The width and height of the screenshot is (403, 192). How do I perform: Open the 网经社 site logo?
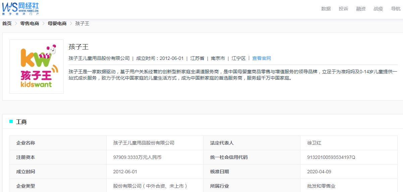pos(20,8)
